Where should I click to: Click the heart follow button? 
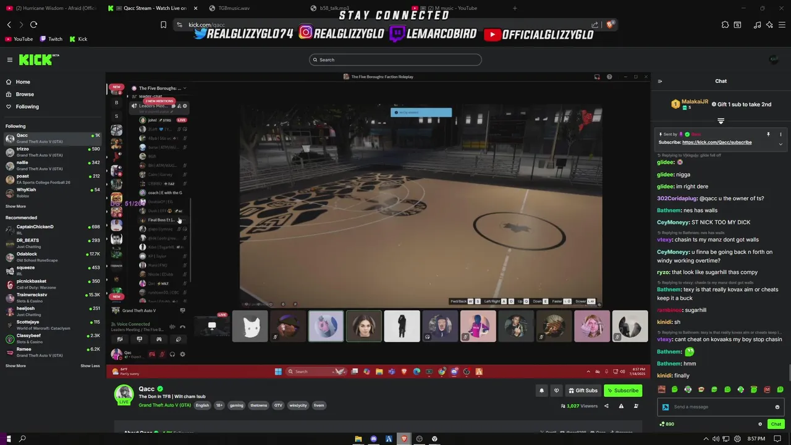[556, 391]
